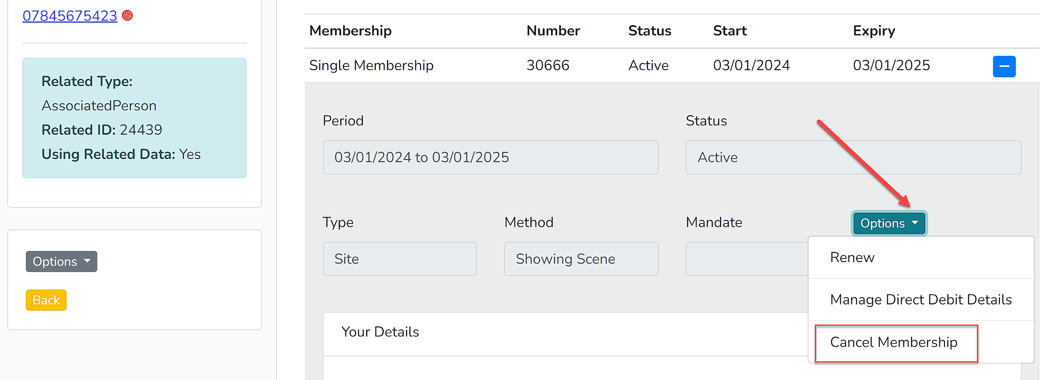Click the Method field showing Showing Scene

(x=581, y=259)
